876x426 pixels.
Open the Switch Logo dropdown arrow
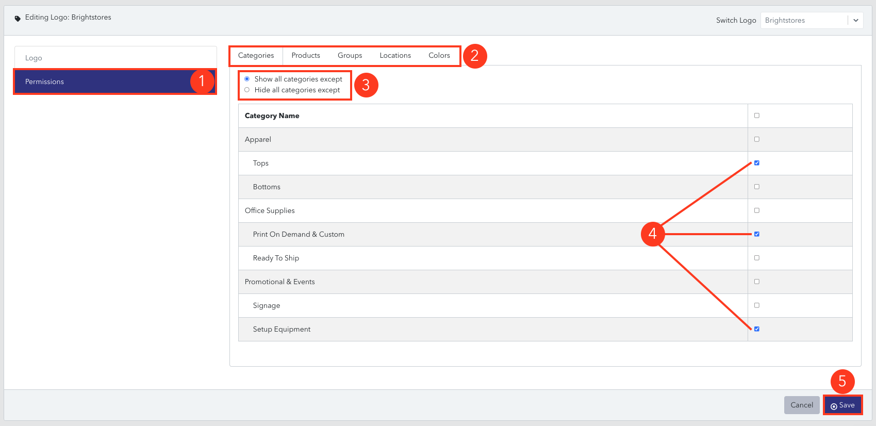click(855, 20)
